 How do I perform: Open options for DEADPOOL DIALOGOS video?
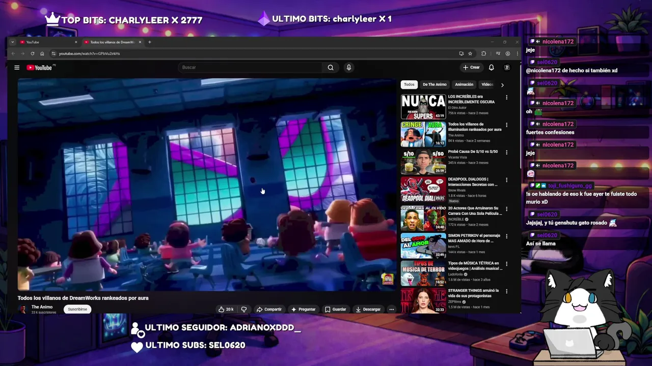(506, 179)
